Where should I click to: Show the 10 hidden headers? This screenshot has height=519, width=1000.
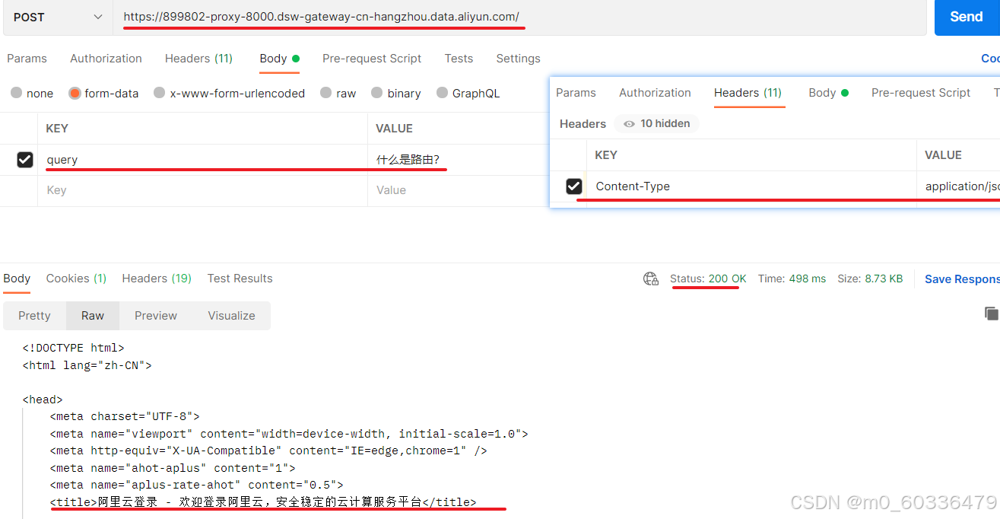656,123
